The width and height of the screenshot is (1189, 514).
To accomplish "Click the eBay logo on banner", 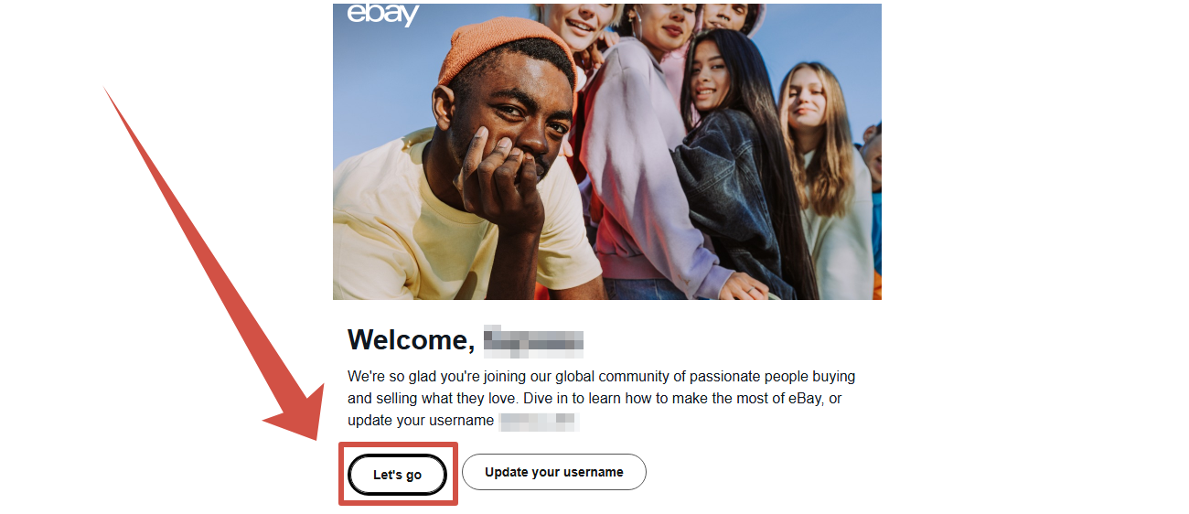I will pyautogui.click(x=382, y=14).
